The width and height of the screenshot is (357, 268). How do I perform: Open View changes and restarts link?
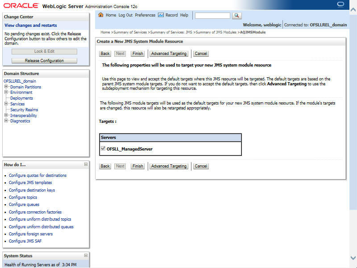(x=31, y=25)
